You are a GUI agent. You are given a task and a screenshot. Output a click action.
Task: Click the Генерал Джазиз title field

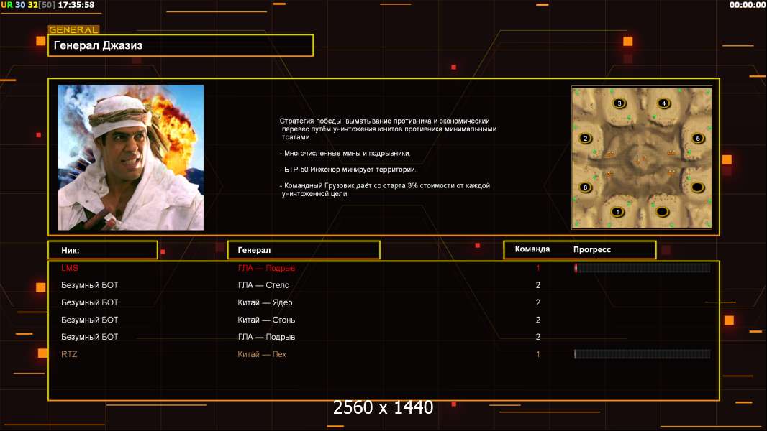pyautogui.click(x=181, y=45)
